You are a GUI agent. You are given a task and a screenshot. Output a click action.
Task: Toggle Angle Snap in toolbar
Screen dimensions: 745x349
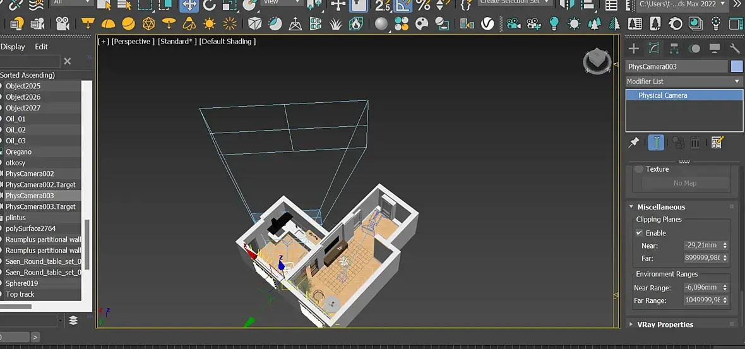tap(403, 5)
